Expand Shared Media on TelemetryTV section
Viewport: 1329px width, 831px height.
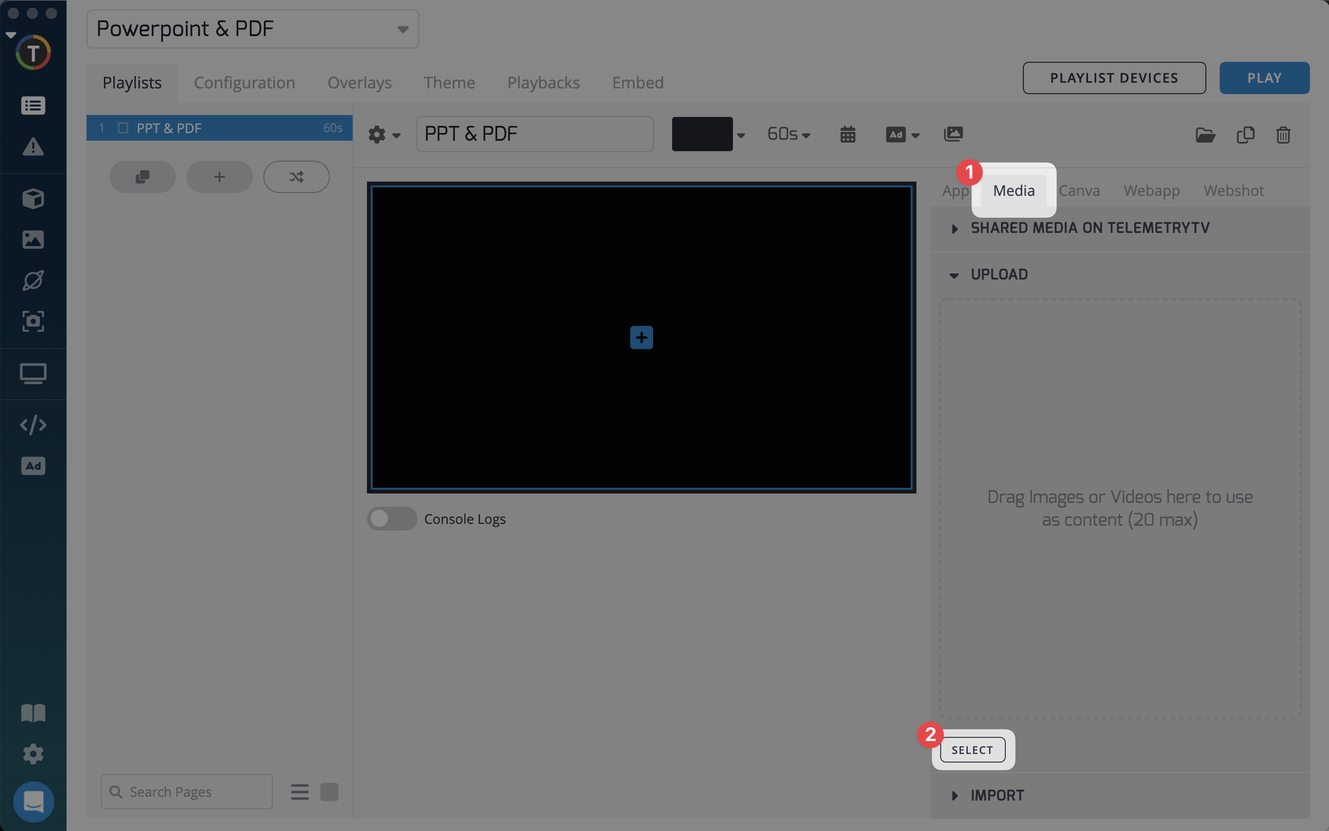pos(1089,228)
